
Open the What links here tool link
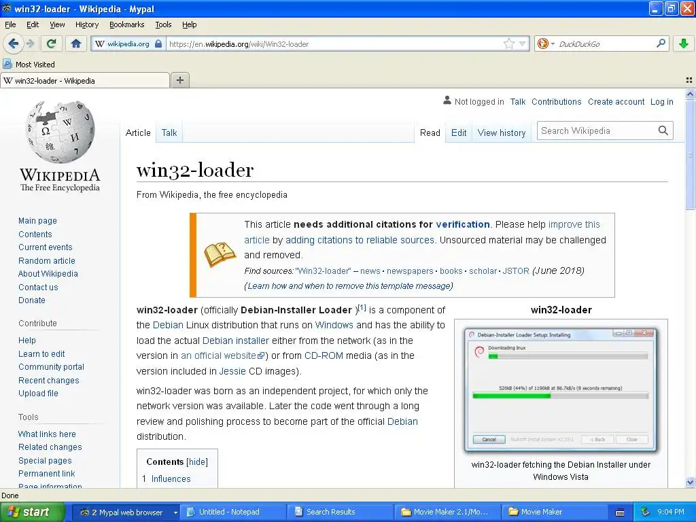47,434
